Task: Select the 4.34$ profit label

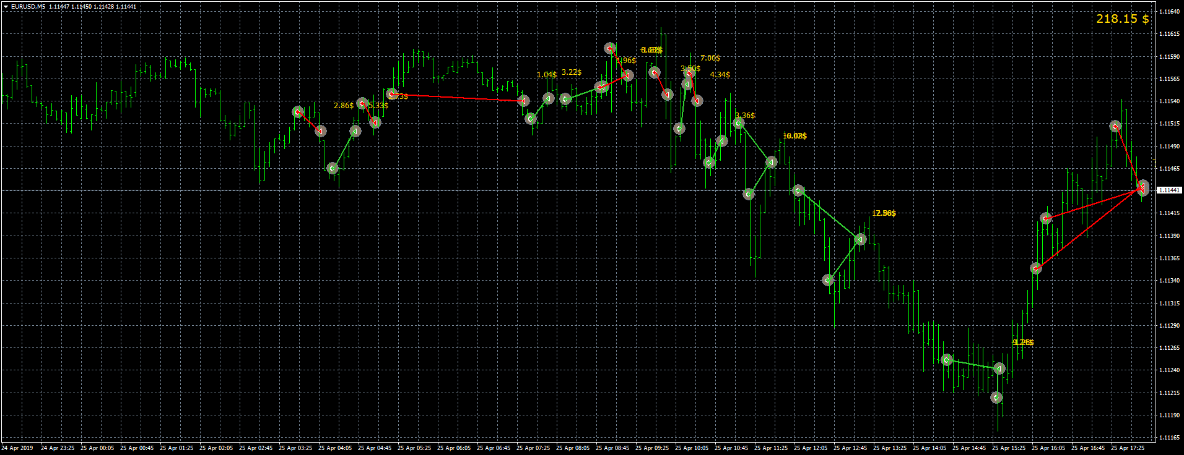Action: tap(720, 75)
